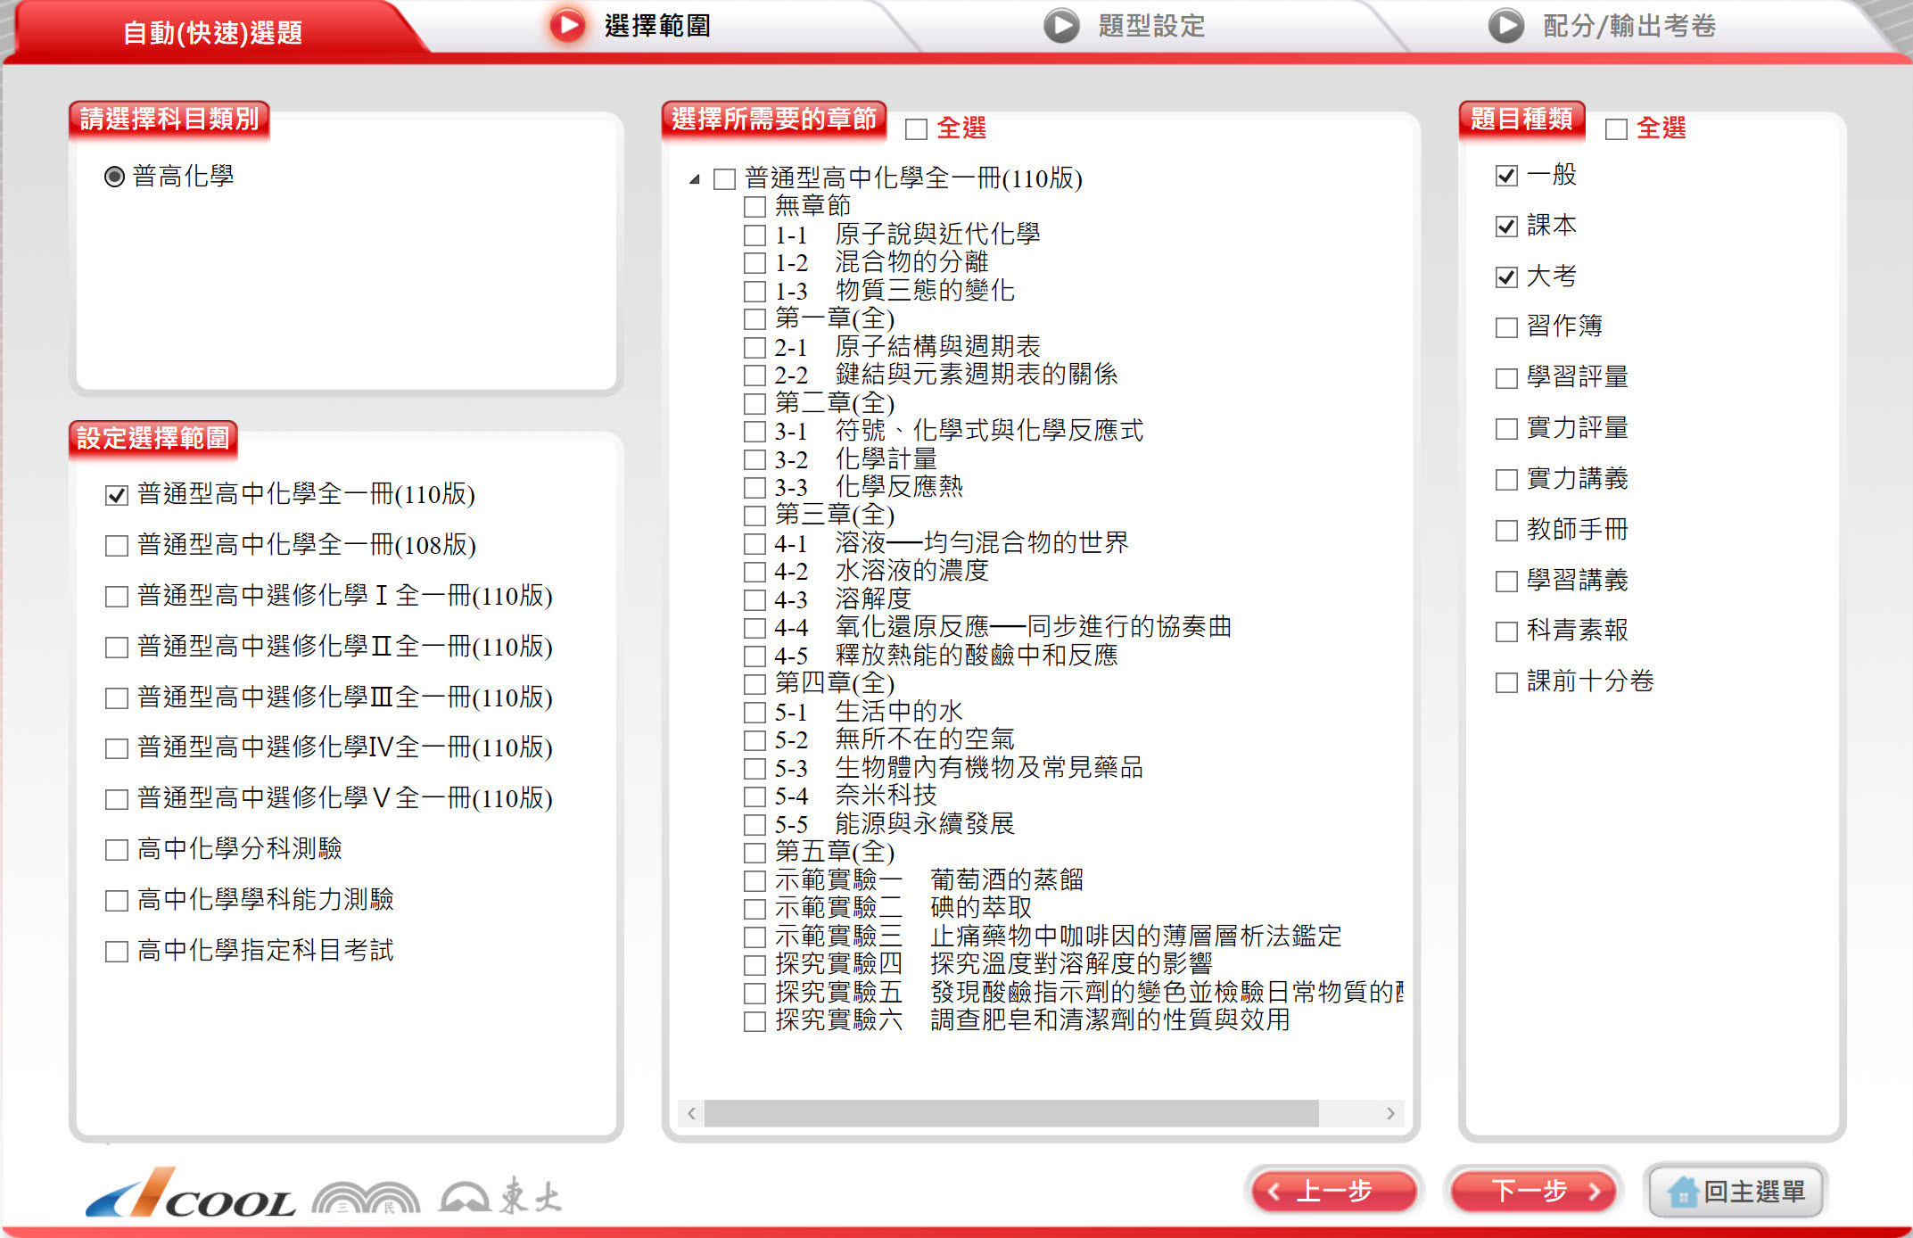Switch to the 自動(快速)選題 tab
This screenshot has height=1238, width=1913.
pos(212,33)
